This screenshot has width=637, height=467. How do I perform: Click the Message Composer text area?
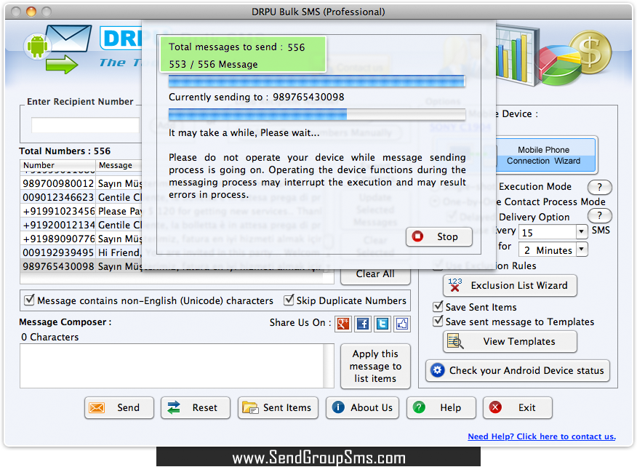[172, 366]
